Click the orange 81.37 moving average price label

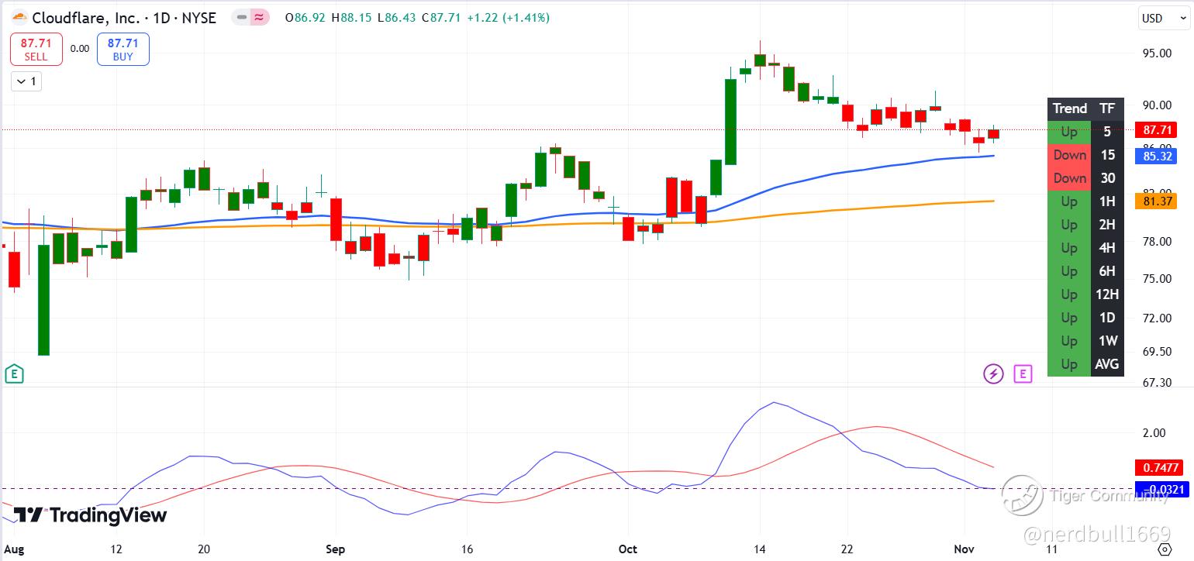tap(1155, 201)
